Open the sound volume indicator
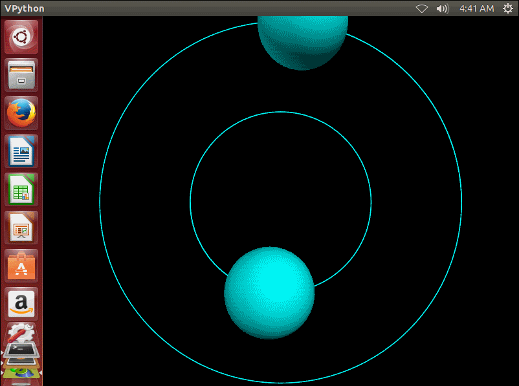 (442, 8)
